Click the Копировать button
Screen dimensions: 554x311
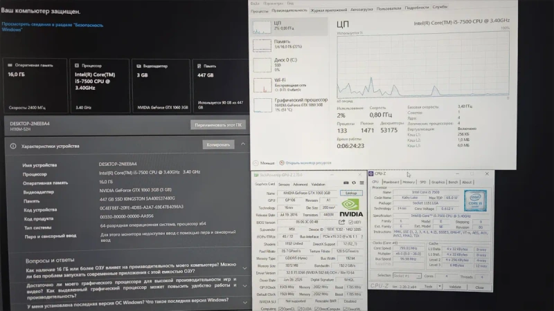coord(218,144)
